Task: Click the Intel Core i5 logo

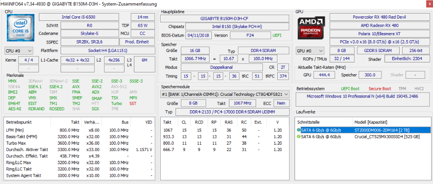Action: [x=20, y=27]
